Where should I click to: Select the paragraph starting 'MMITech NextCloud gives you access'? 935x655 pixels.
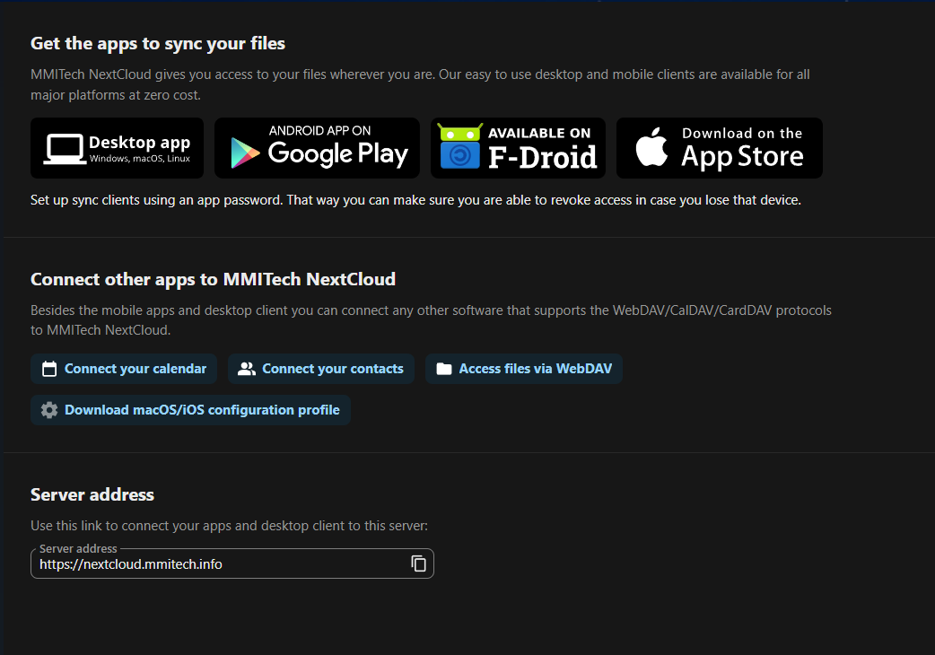click(421, 84)
